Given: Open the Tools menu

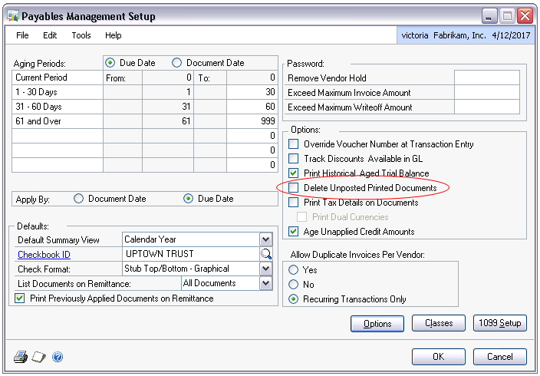Looking at the screenshot, I should pos(81,35).
